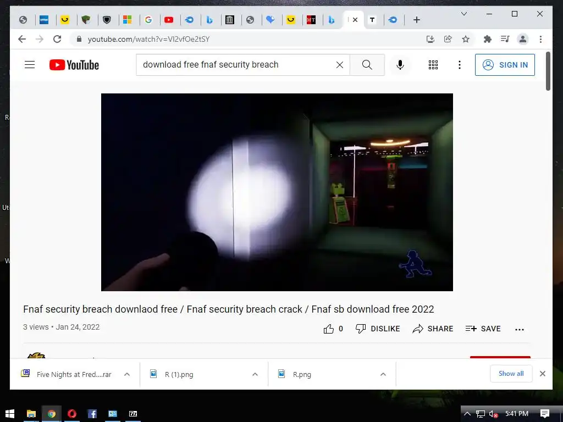Click the install app icon in address bar
Image resolution: width=563 pixels, height=422 pixels.
430,39
